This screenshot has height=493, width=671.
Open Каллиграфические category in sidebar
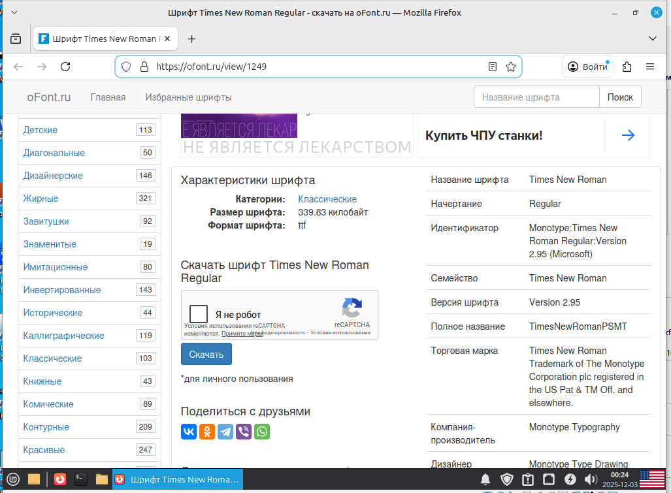pos(64,336)
